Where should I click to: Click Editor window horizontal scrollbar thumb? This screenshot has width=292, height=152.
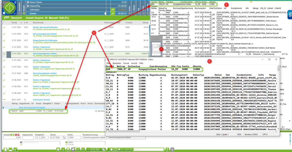click(124, 131)
